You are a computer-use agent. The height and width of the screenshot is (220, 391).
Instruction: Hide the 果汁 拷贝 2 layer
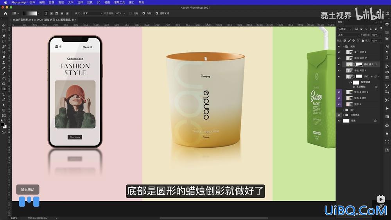click(339, 52)
